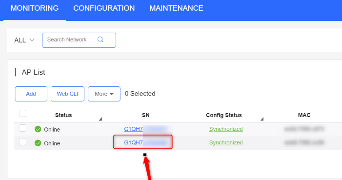Click the Add button
342x180 pixels.
point(31,94)
